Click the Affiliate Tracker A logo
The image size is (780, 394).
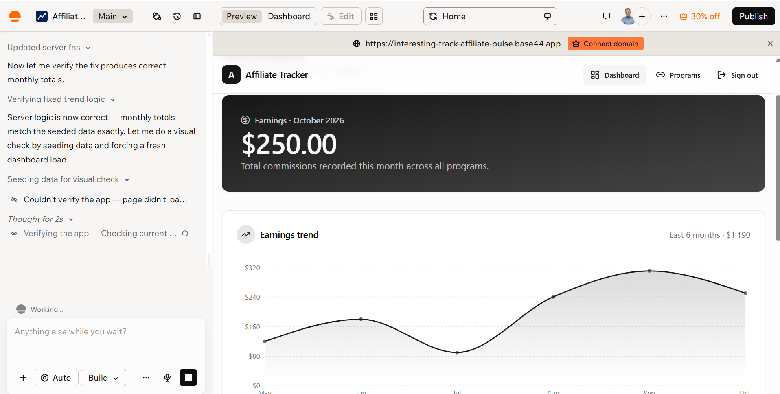tap(231, 75)
